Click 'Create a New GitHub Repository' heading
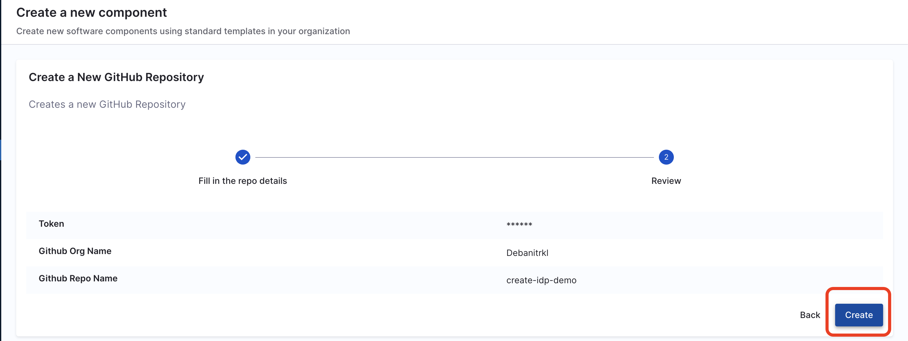The image size is (908, 341). (116, 77)
